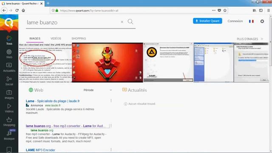Open Firefox library icon
The height and width of the screenshot is (153, 272).
(254, 10)
